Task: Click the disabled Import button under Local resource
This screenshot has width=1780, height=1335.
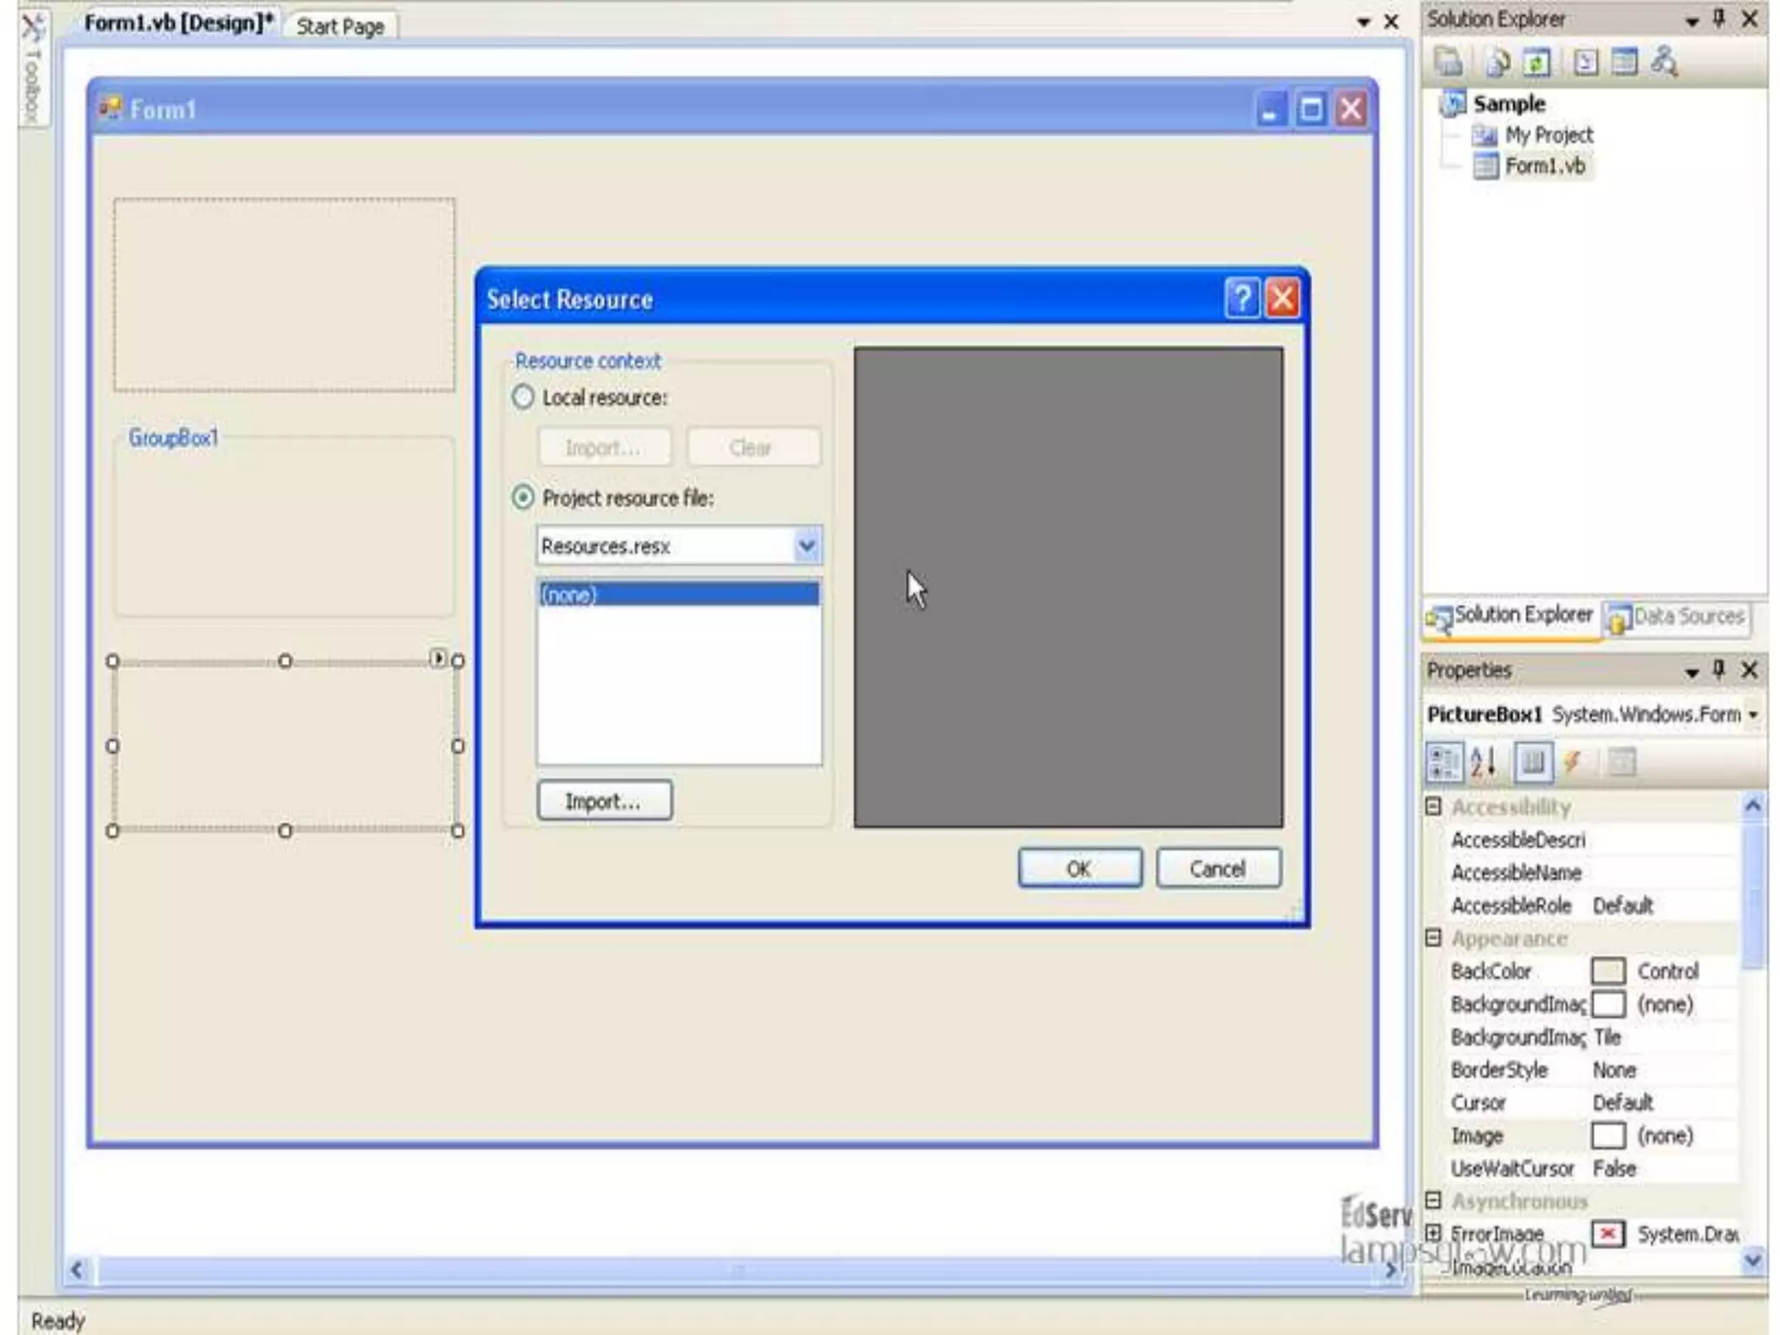Action: (604, 447)
